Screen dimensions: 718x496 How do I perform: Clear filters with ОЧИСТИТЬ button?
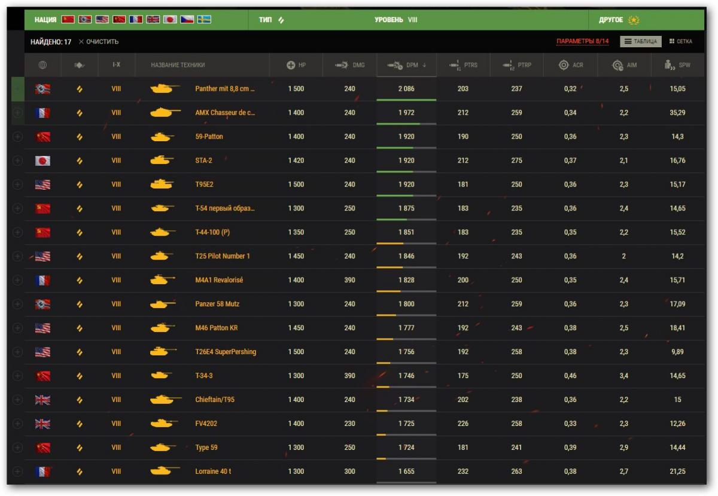coord(99,42)
